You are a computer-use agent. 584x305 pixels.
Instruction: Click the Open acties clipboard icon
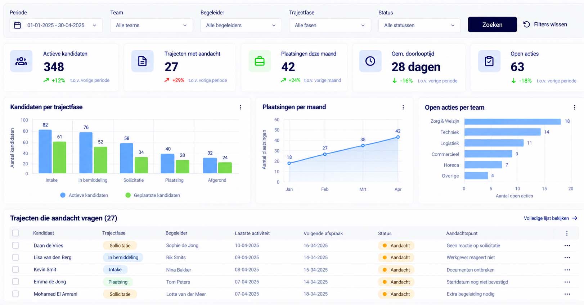[x=489, y=61]
